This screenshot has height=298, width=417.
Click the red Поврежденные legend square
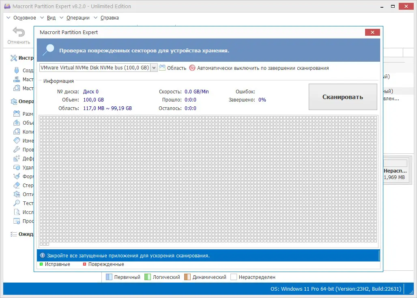(x=84, y=264)
